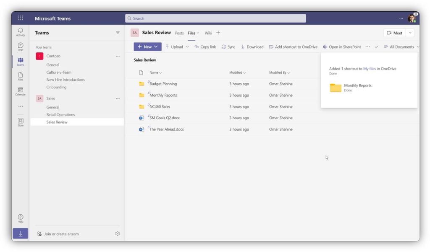This screenshot has width=430, height=252.
Task: Click the Contoso team avatar
Action: coord(39,56)
